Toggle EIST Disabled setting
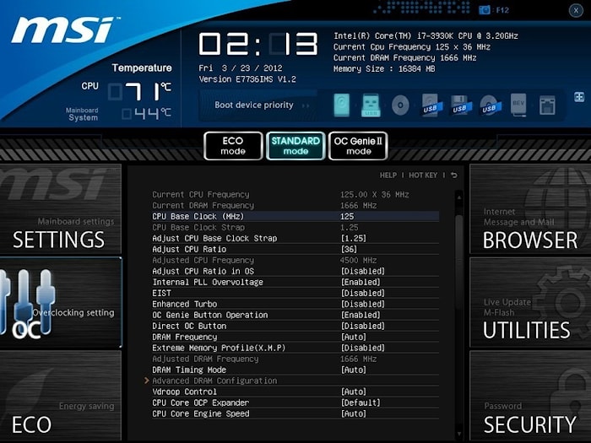 (x=362, y=293)
